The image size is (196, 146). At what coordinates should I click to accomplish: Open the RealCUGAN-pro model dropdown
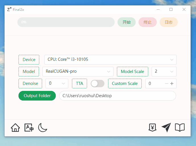tap(78, 72)
